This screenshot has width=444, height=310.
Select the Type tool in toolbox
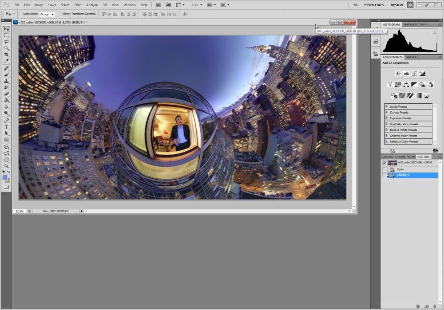click(6, 127)
